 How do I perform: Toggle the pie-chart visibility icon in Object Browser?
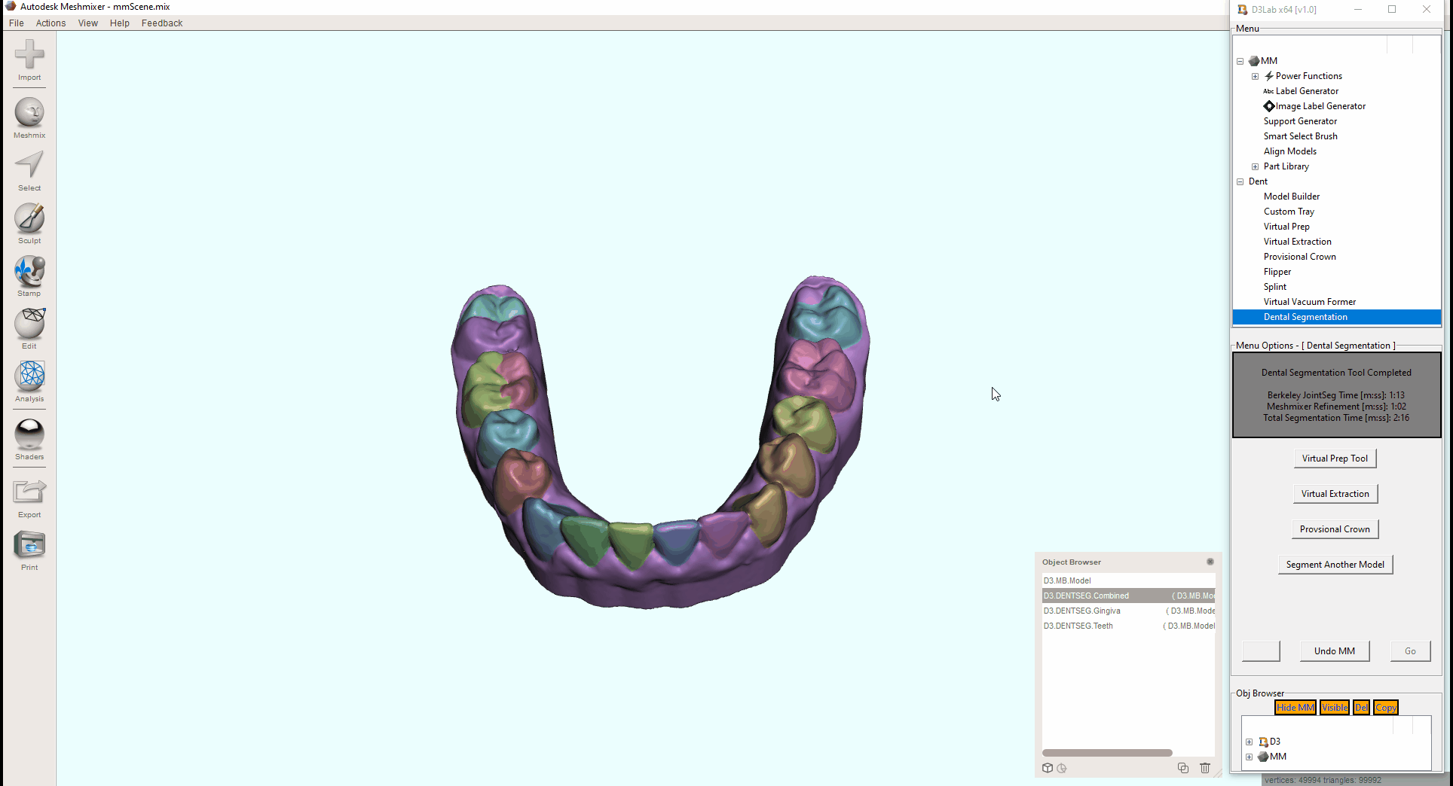[x=1062, y=768]
